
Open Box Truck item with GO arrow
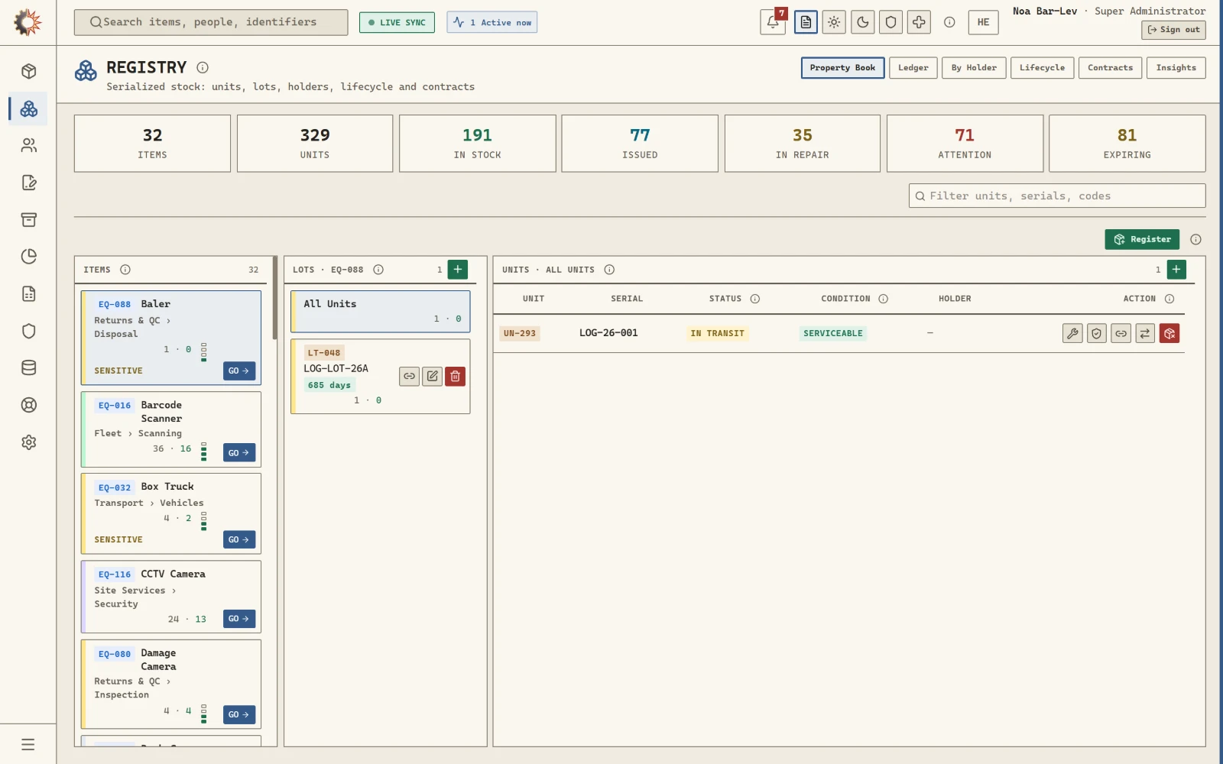(x=239, y=539)
